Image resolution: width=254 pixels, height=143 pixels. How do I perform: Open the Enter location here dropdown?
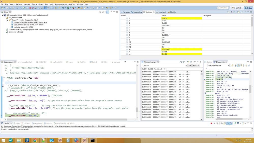[x=228, y=65]
